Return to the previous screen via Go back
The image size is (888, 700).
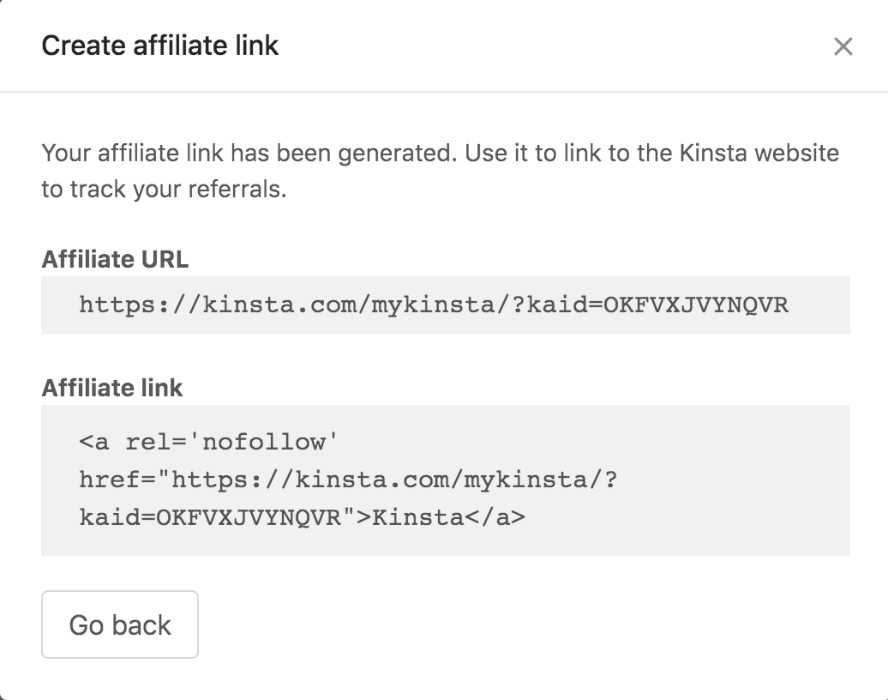click(x=119, y=625)
